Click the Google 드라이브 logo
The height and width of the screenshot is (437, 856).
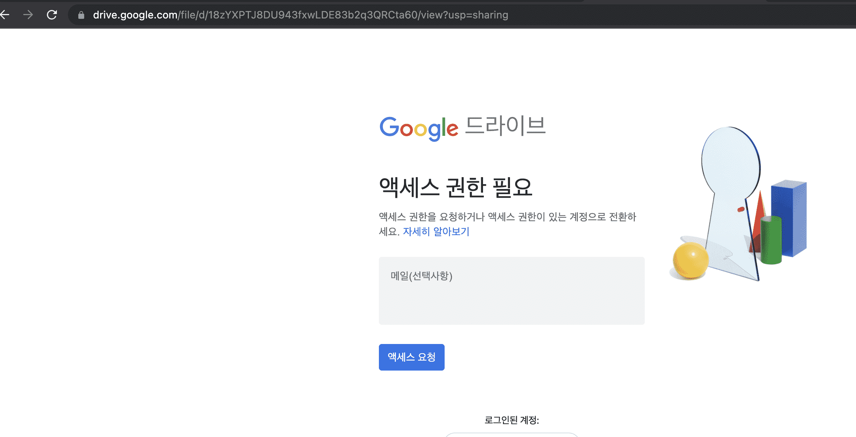(462, 128)
